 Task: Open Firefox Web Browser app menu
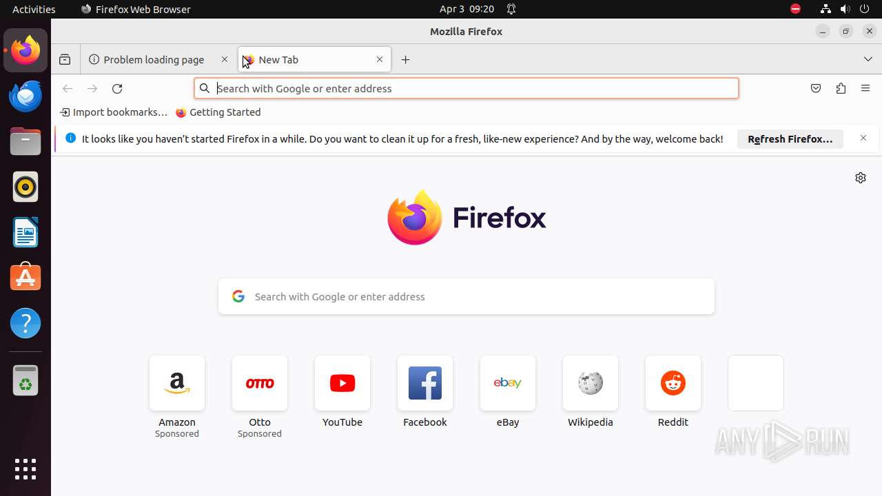(x=136, y=9)
